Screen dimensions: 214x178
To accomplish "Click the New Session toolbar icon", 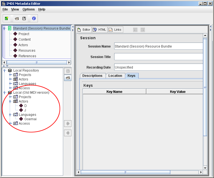I will coord(7,18).
